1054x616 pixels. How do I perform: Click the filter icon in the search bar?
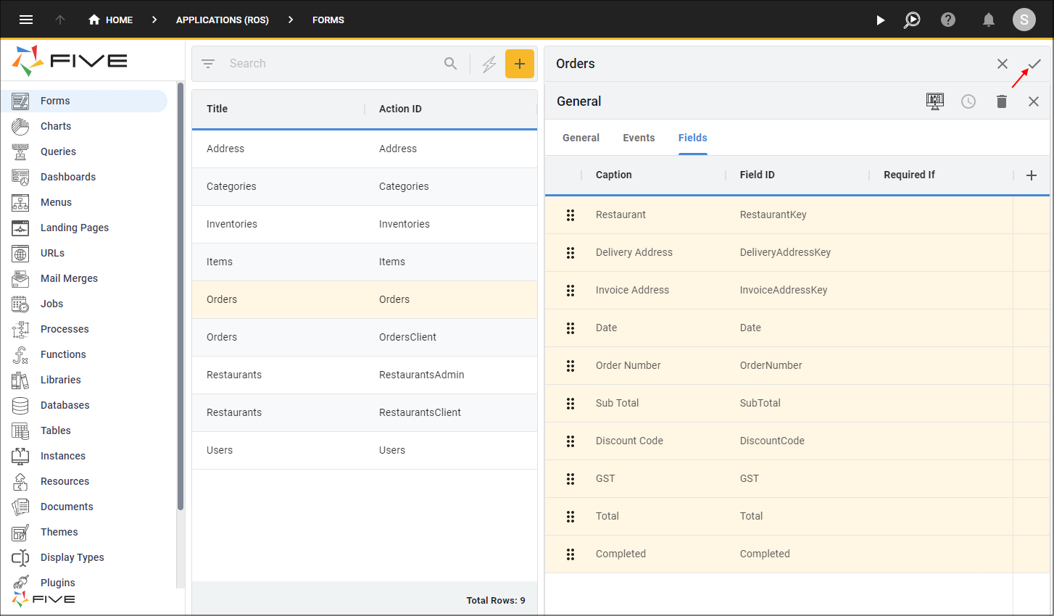(x=208, y=64)
